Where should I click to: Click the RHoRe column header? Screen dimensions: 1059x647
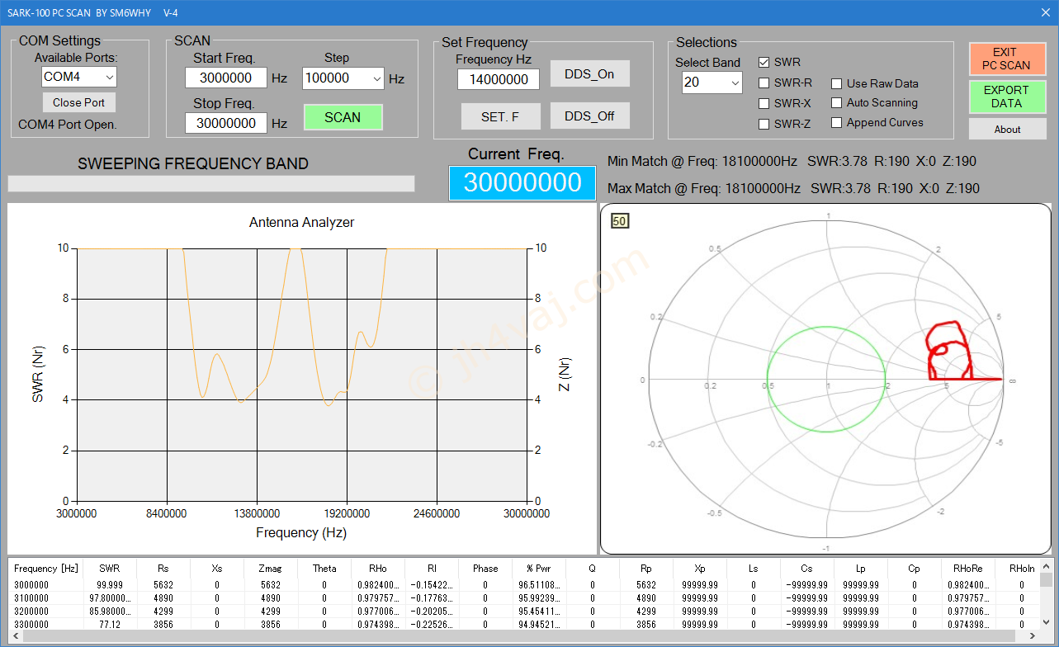point(968,568)
